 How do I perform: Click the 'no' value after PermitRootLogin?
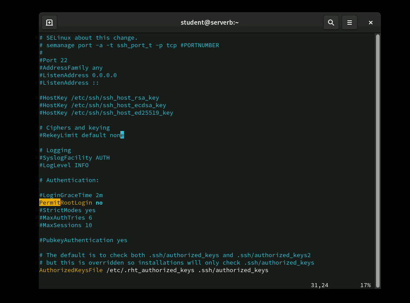99,203
